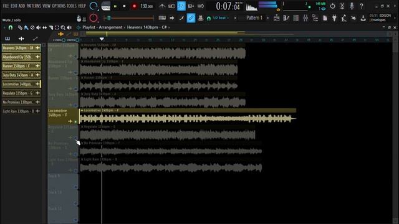Select the playlist delete tool
The image size is (399, 224).
coord(32,27)
